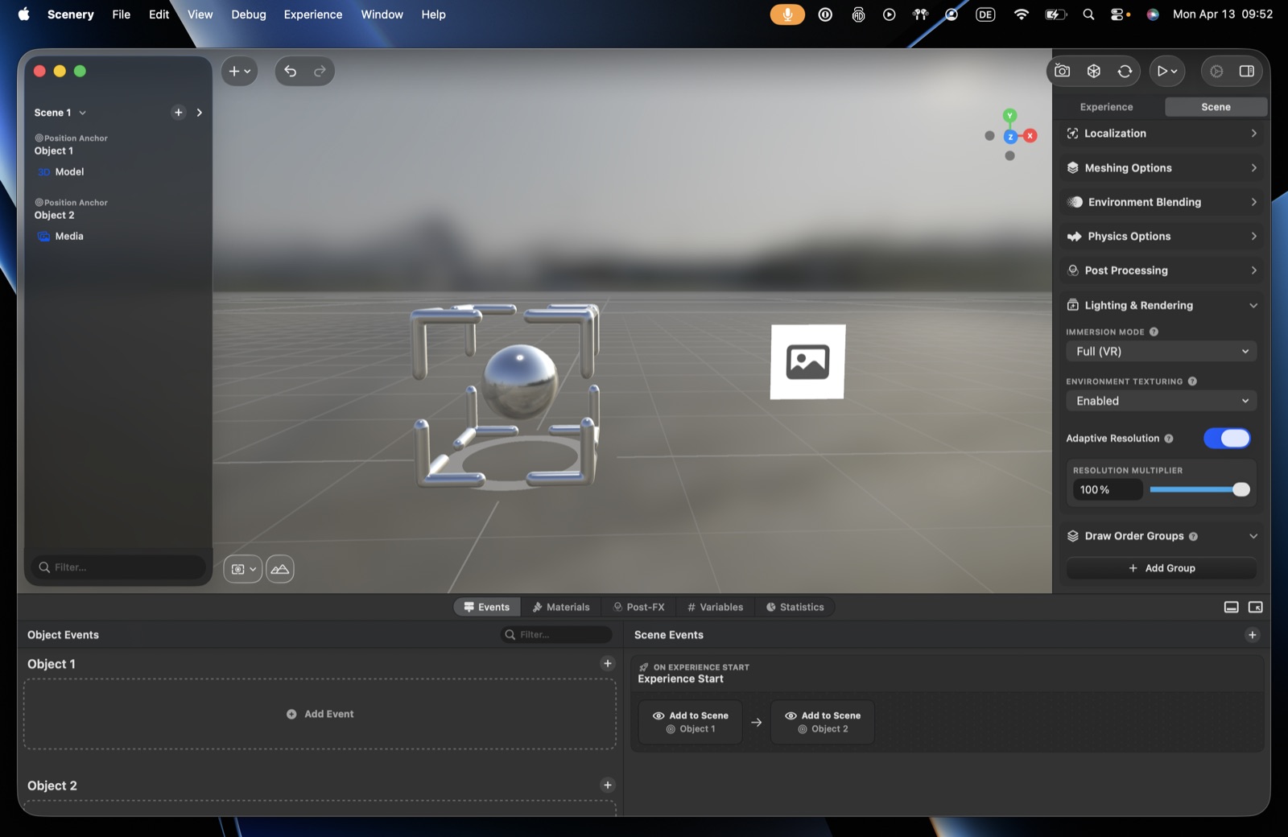This screenshot has height=837, width=1288.
Task: Switch to the Materials tab
Action: point(561,608)
